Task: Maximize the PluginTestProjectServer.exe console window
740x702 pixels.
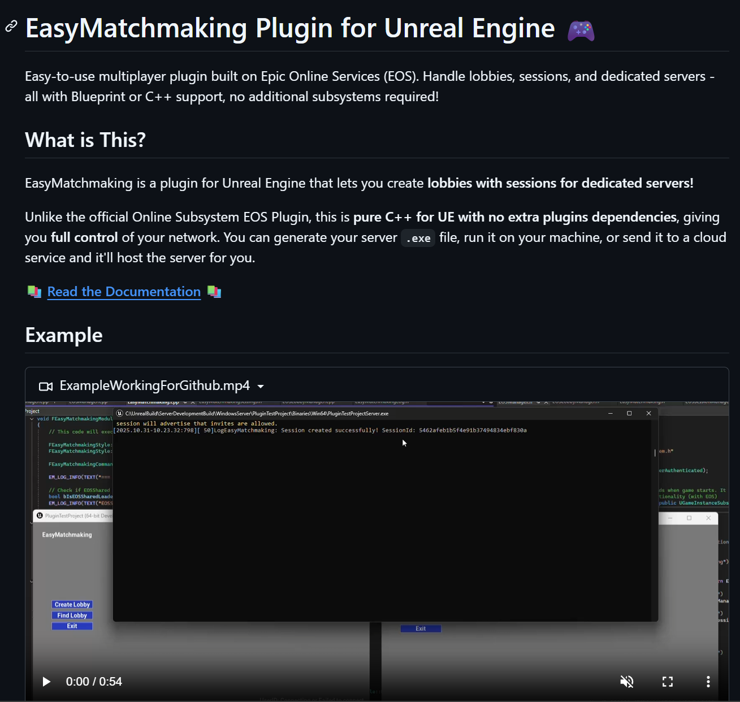Action: pyautogui.click(x=629, y=413)
